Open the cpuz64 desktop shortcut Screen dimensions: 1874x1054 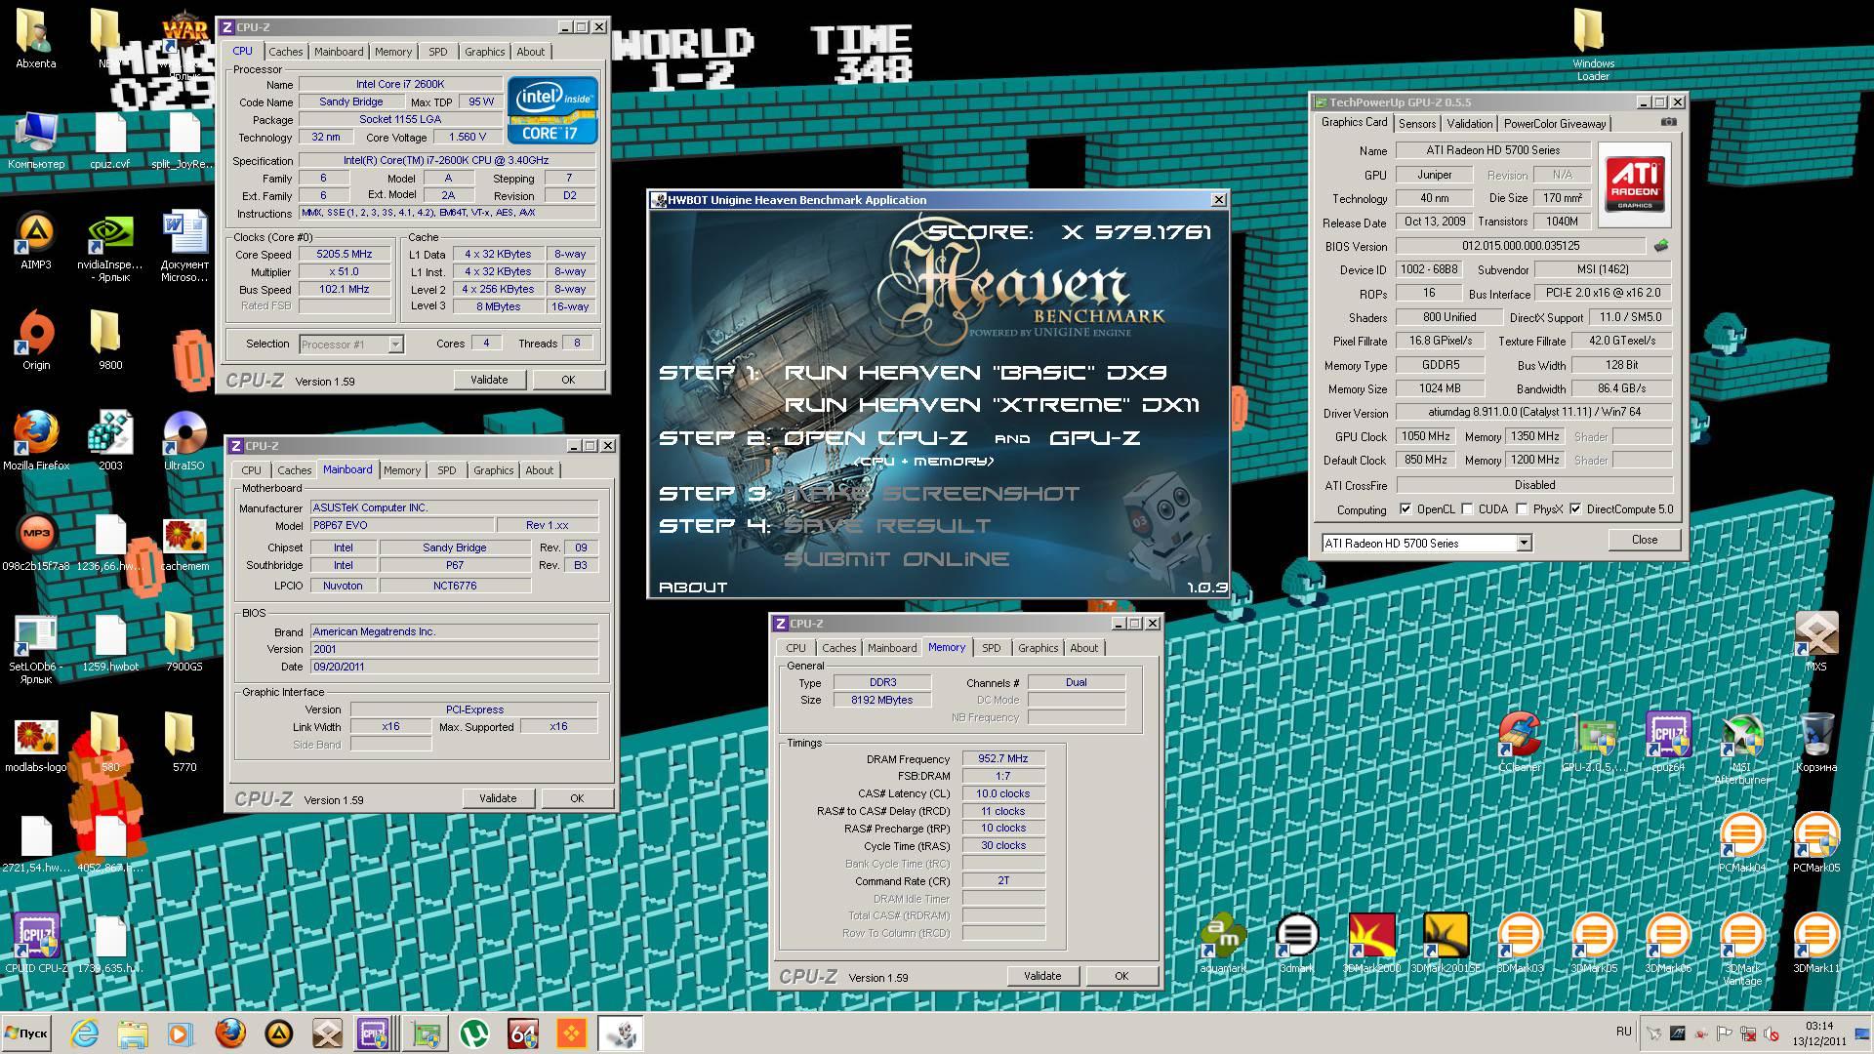click(x=1668, y=744)
